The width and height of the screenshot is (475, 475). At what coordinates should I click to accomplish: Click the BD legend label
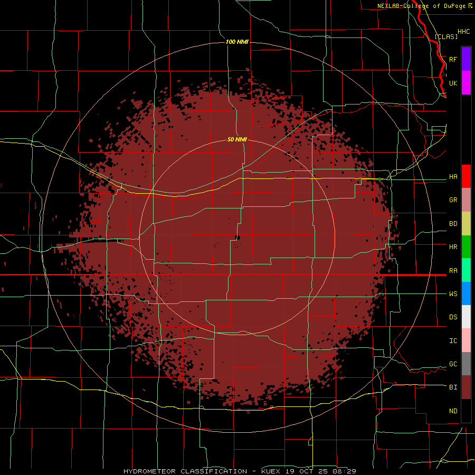453,224
